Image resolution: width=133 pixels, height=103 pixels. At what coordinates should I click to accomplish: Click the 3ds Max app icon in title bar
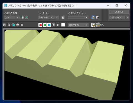coord(6,6)
